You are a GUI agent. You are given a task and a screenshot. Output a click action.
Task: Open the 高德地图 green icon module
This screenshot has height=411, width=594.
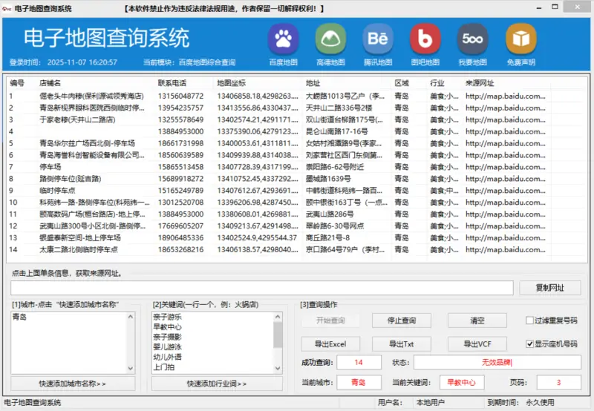click(x=330, y=39)
